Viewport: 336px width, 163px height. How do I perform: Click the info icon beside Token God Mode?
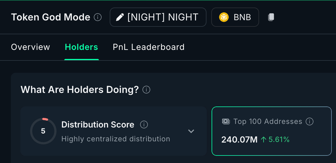click(98, 17)
